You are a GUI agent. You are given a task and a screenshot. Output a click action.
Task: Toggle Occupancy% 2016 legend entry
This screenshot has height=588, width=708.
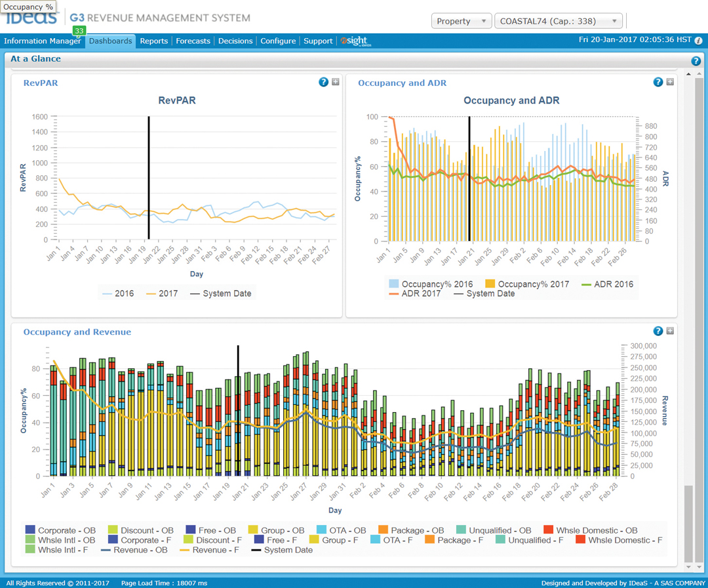431,284
